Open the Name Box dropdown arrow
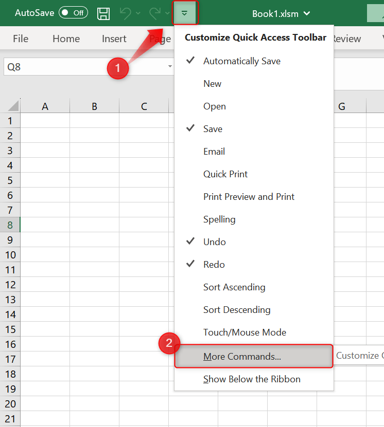384x427 pixels. tap(170, 67)
